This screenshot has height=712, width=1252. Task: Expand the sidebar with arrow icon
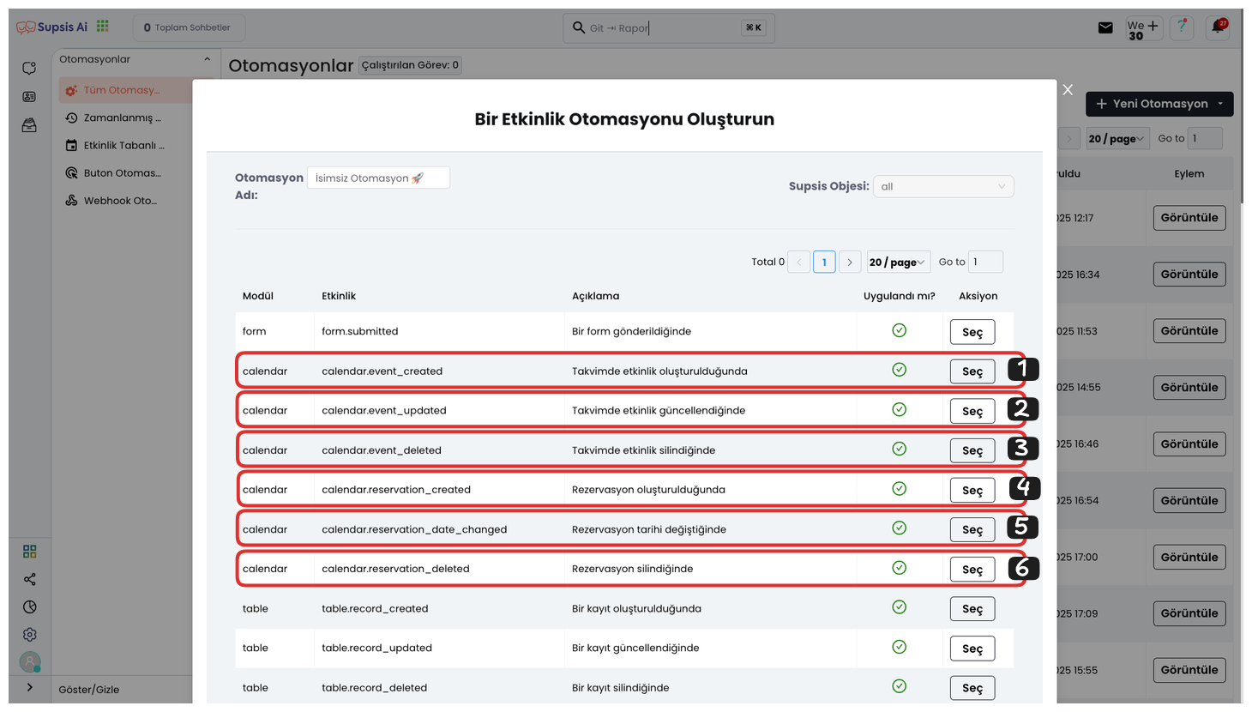30,687
